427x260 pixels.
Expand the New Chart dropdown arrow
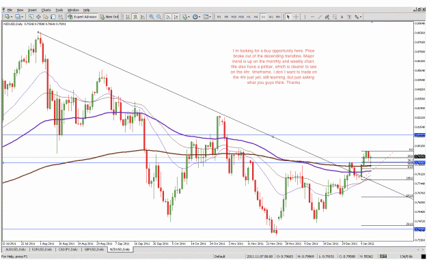point(12,17)
